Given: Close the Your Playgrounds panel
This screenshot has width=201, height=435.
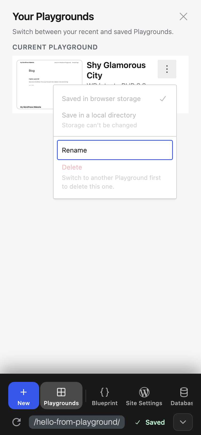Looking at the screenshot, I should tap(183, 16).
